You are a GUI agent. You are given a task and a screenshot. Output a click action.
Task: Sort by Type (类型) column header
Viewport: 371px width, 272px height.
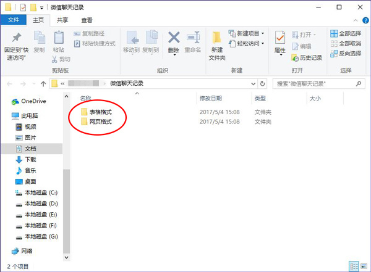[260, 98]
